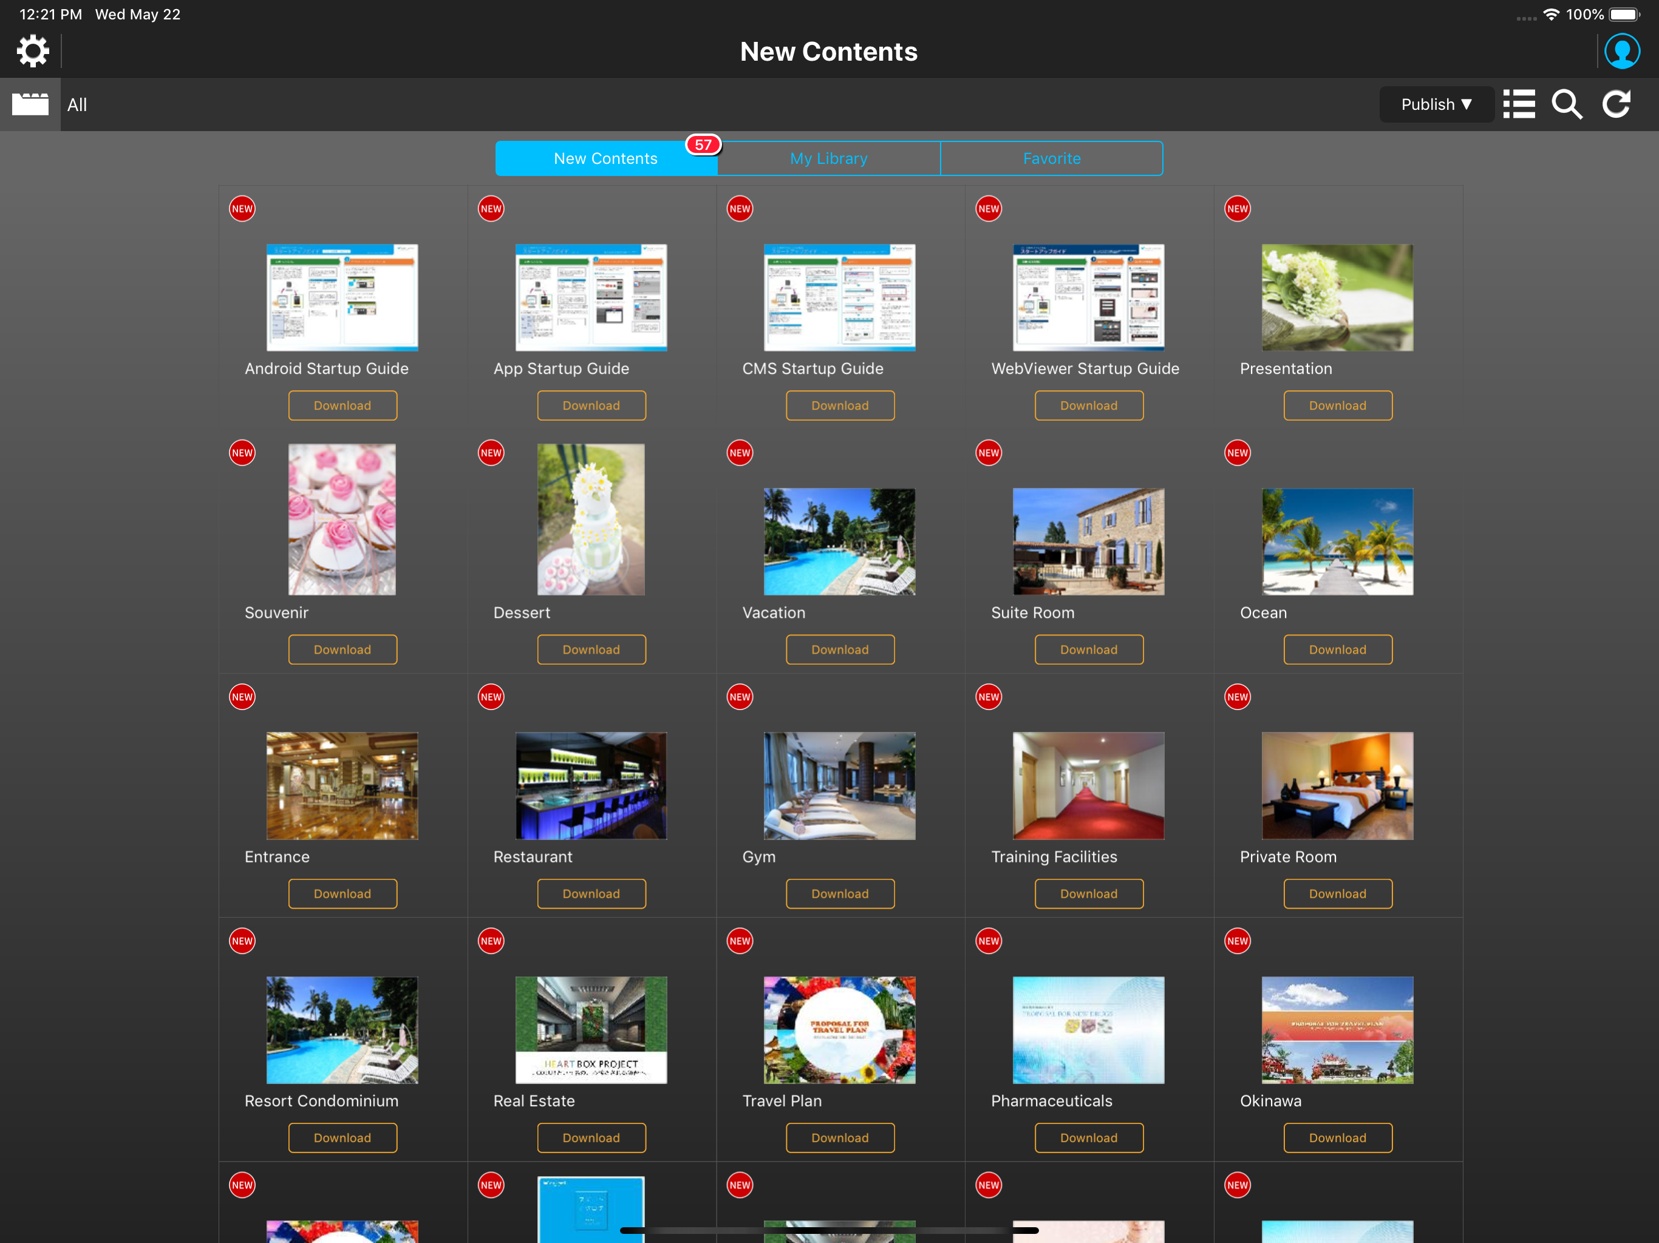Download the Travel Plan content

coord(840,1137)
